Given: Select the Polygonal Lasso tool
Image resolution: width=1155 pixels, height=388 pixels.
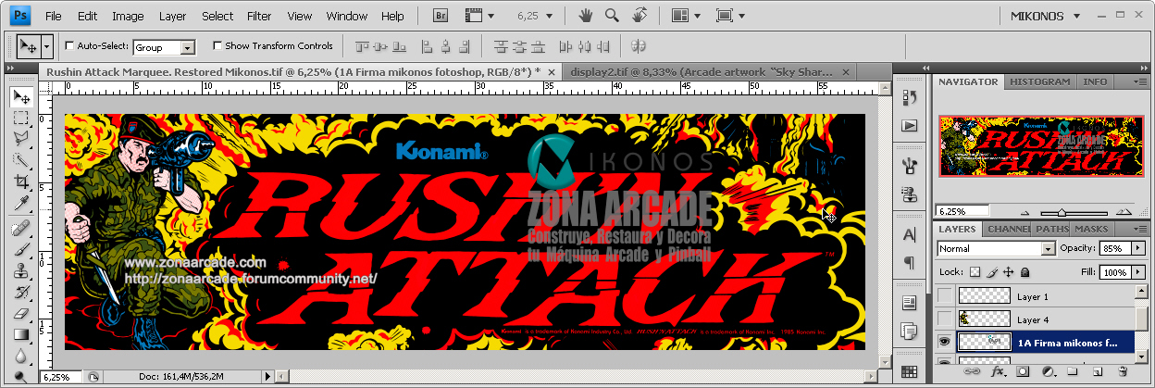Looking at the screenshot, I should point(20,139).
